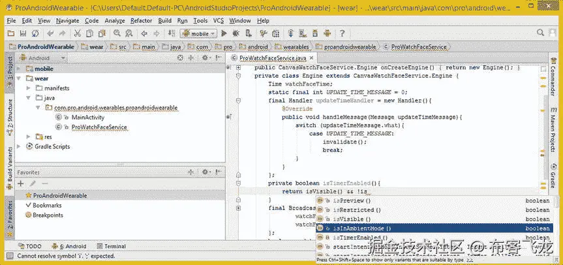The height and width of the screenshot is (265, 563).
Task: Close the ProWatchFaceService.java tab
Action: [x=311, y=58]
